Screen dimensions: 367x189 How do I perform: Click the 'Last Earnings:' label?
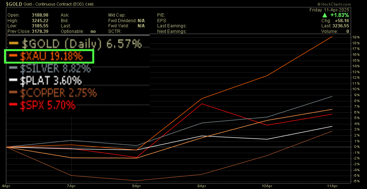[172, 26]
